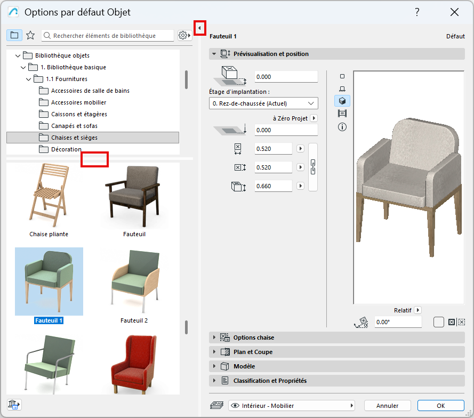The width and height of the screenshot is (474, 418).
Task: Collapse the Prévisualisation et position panel
Action: 214,54
